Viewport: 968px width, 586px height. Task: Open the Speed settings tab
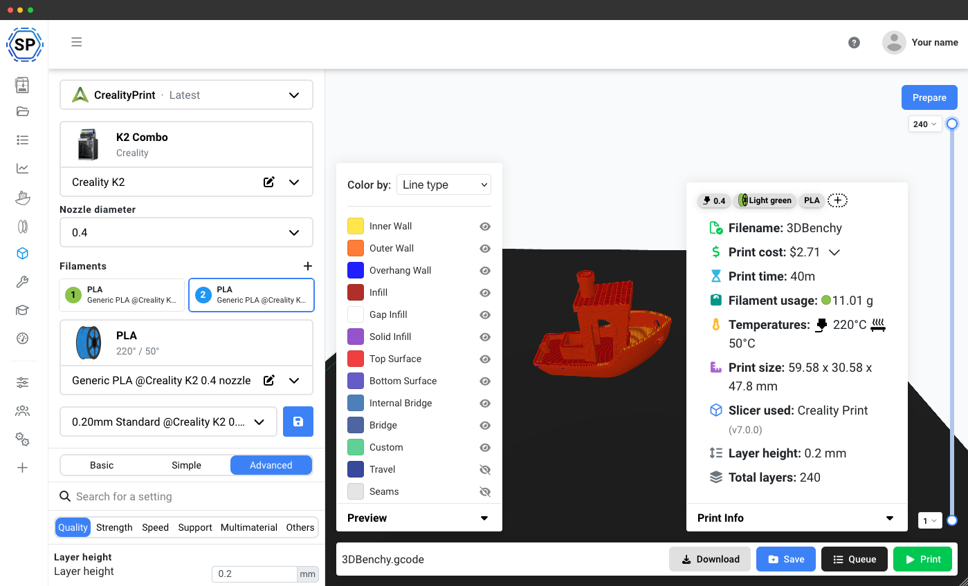click(x=156, y=527)
